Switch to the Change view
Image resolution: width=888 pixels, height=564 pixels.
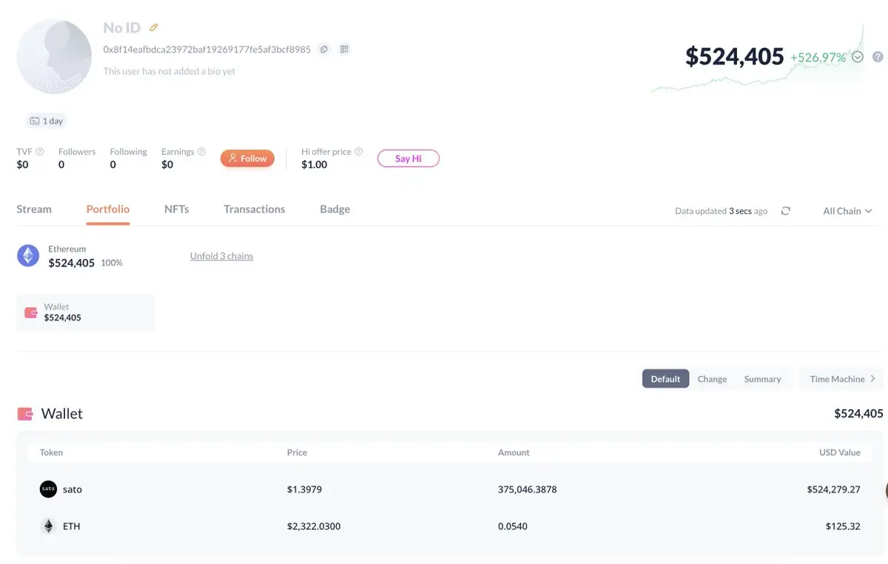click(712, 379)
